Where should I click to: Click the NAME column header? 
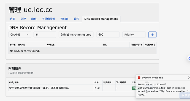(x=31, y=45)
